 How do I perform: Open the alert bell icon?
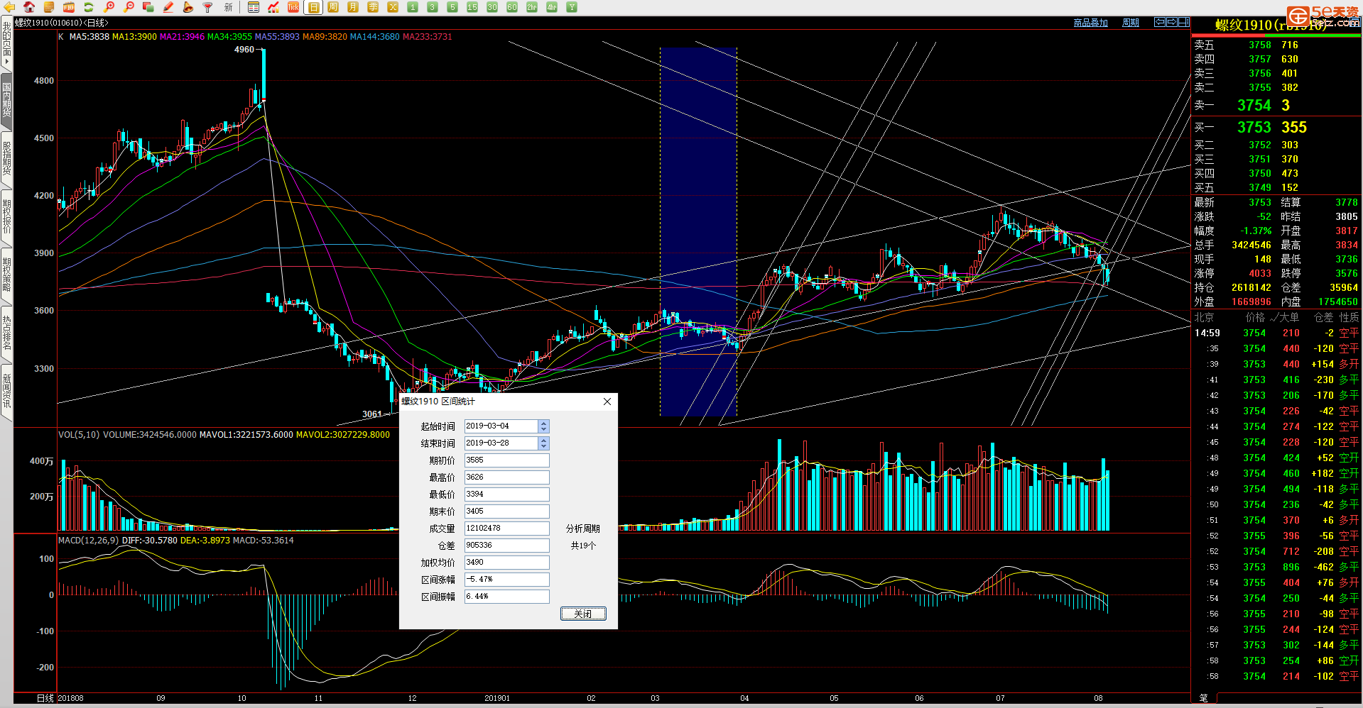pos(188,7)
